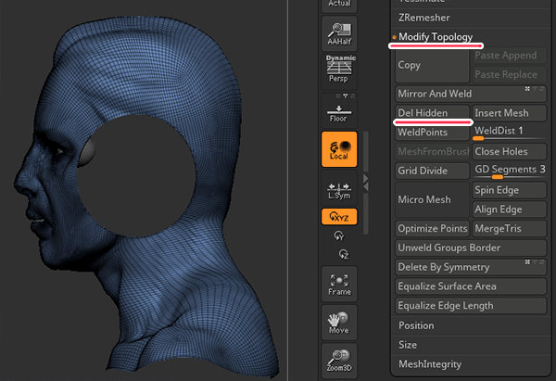
Task: Click the small Y-axis rotation icon
Action: pos(338,236)
